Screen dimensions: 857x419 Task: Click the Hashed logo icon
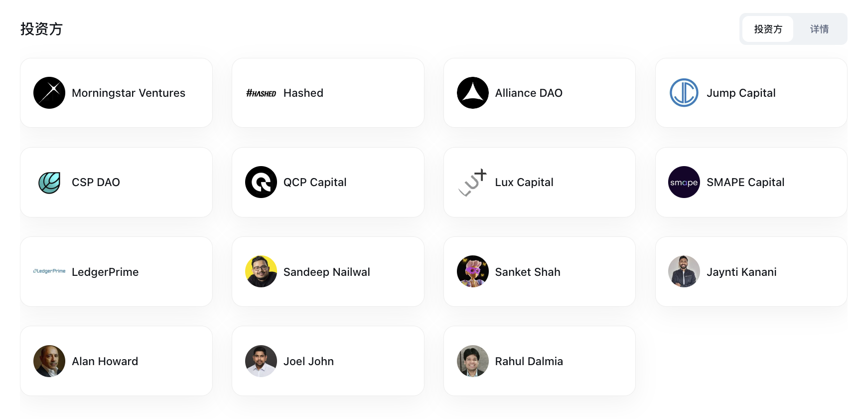point(261,93)
